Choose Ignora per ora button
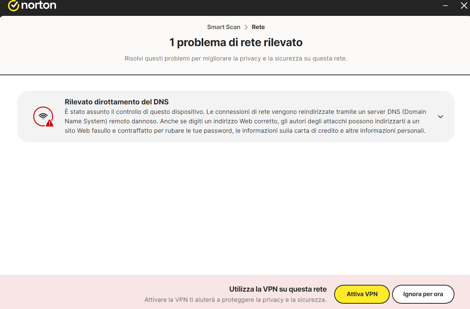470x309 pixels. click(x=423, y=294)
